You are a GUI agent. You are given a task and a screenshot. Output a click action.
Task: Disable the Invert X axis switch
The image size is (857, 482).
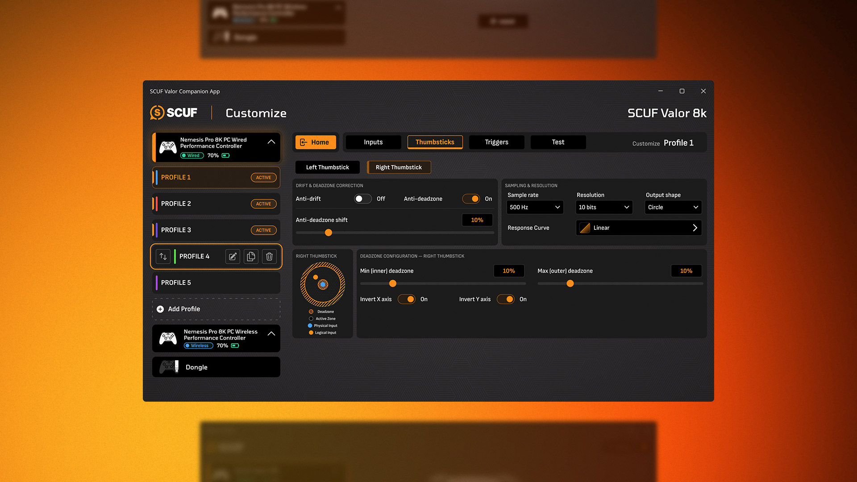tap(407, 299)
